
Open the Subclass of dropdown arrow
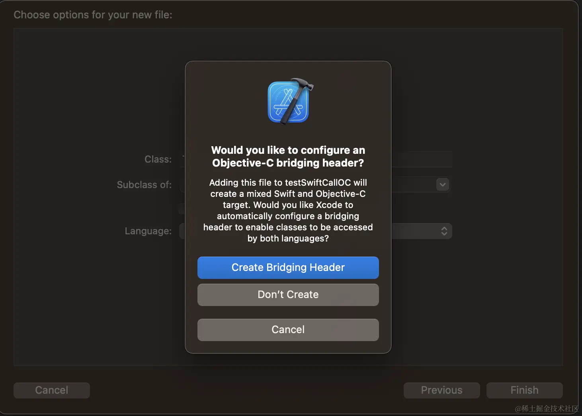(443, 184)
